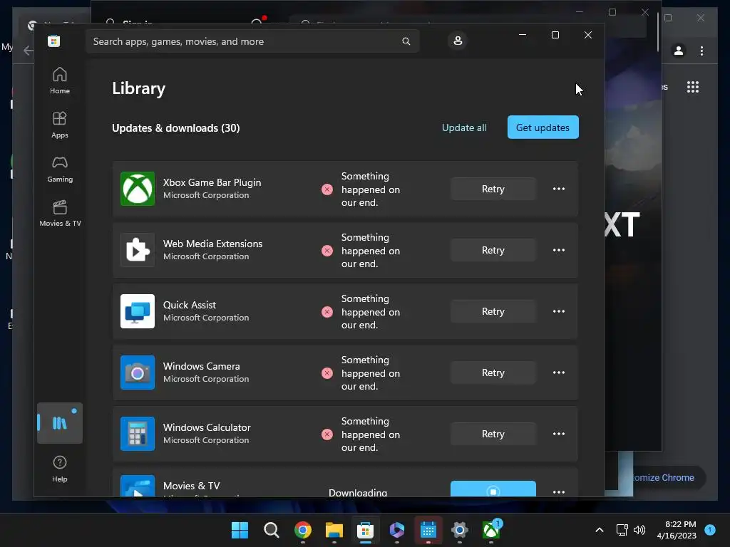
Task: Click the search magnifier in Store
Action: click(406, 41)
